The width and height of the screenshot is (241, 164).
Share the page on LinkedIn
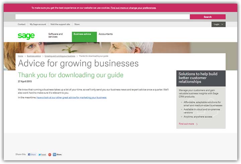click(x=57, y=155)
